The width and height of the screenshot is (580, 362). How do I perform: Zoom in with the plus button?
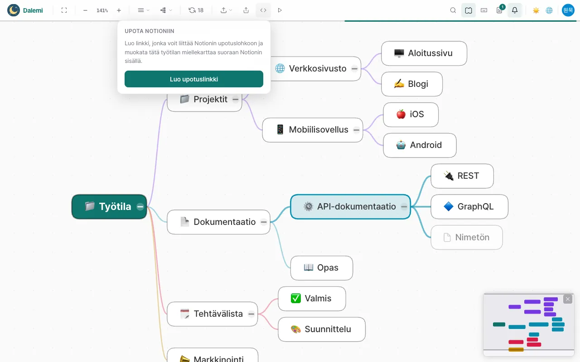pos(119,10)
